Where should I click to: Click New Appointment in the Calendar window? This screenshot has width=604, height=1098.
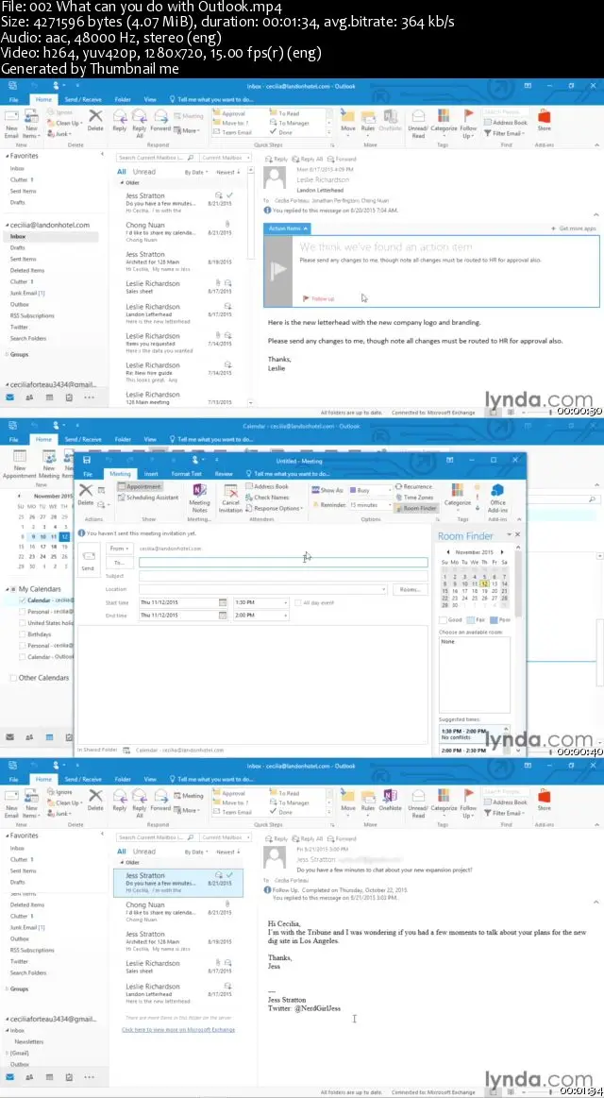click(x=20, y=465)
